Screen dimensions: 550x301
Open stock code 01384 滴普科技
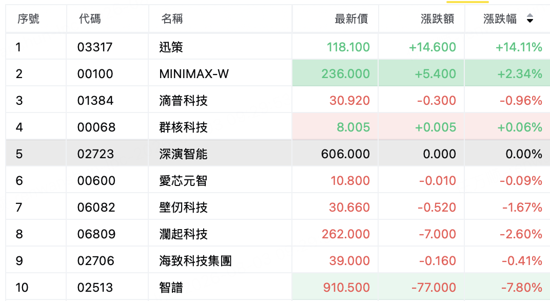click(278, 101)
